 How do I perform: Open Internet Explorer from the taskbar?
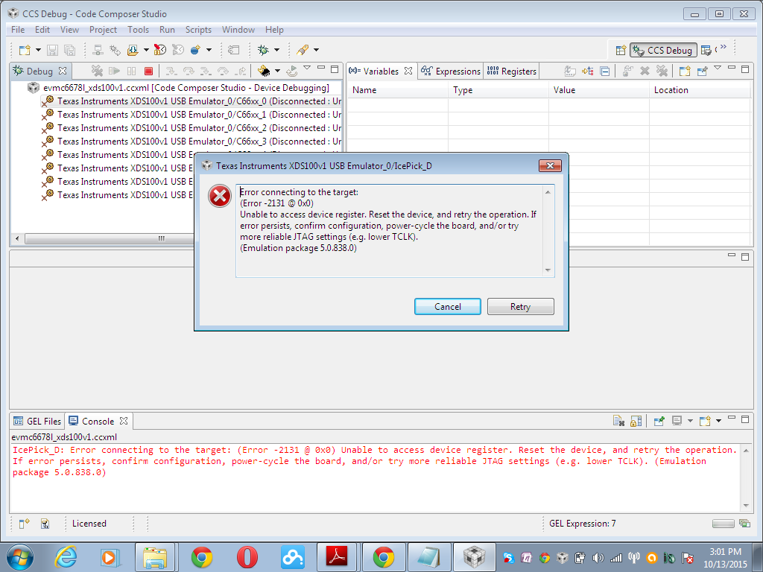pyautogui.click(x=66, y=557)
